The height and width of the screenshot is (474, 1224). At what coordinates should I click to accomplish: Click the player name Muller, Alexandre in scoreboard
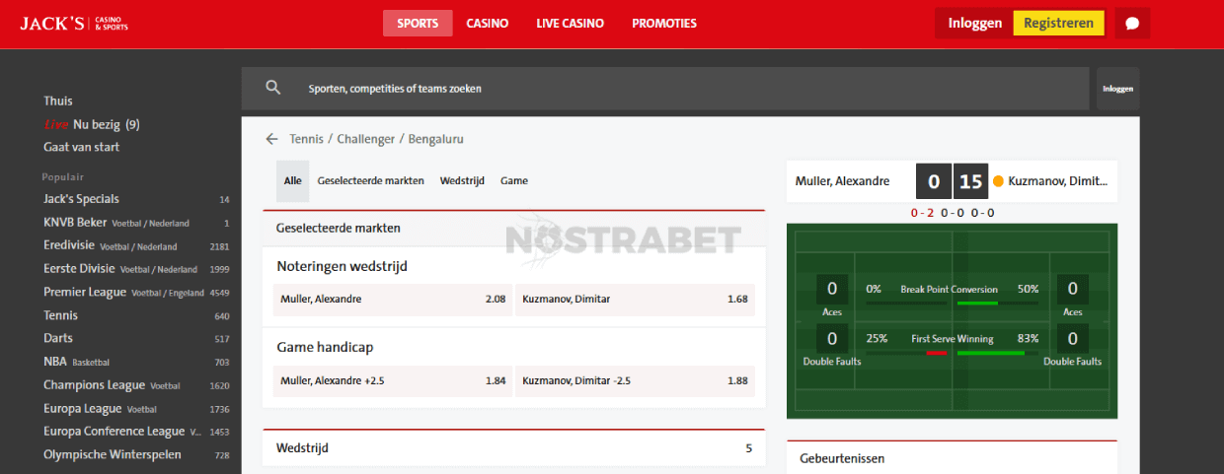click(x=842, y=181)
